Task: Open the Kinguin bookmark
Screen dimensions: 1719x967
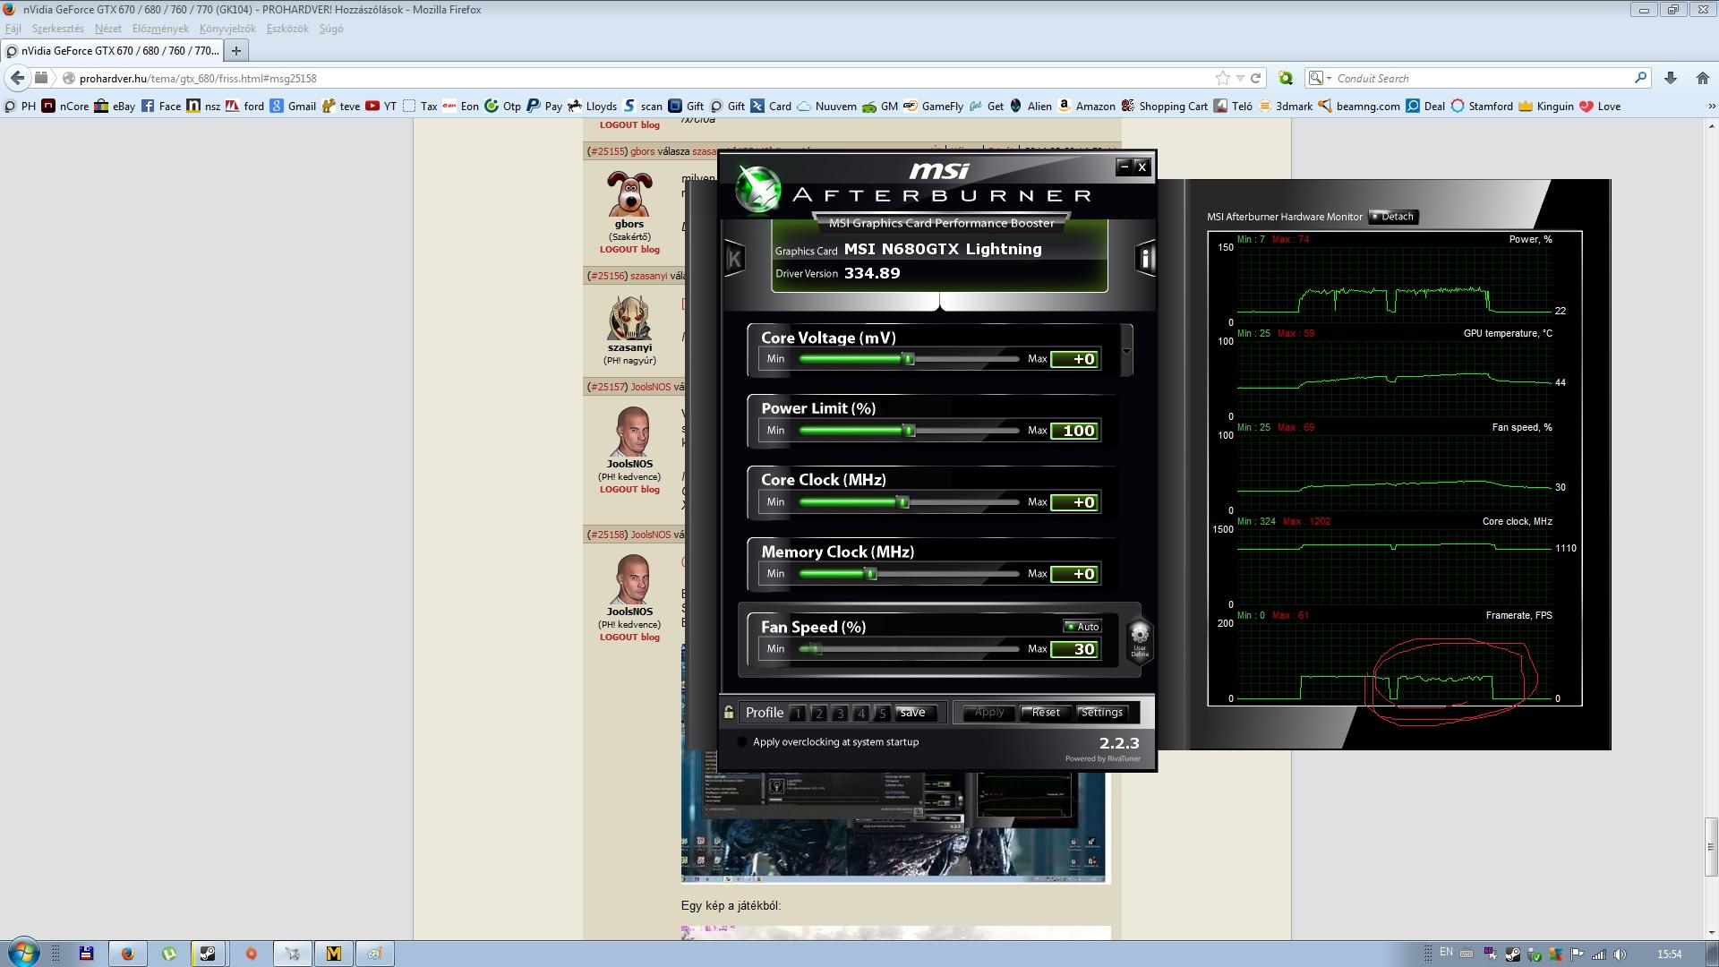Action: click(x=1546, y=106)
